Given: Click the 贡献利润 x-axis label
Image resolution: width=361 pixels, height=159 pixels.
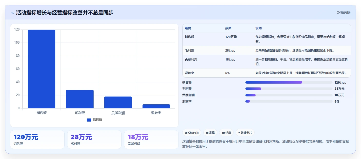Looking at the screenshot, I should click(118, 113).
